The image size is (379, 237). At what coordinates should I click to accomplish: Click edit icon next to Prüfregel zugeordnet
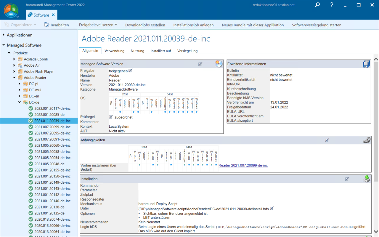[111, 117]
